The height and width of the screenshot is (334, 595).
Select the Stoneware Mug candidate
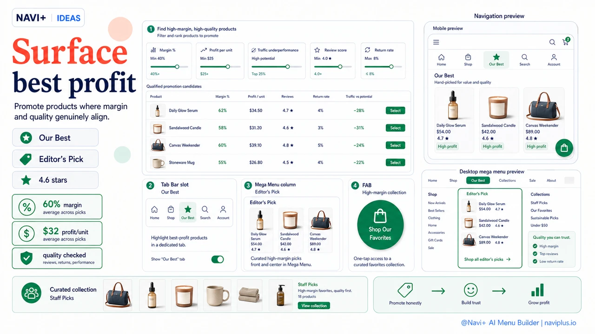pyautogui.click(x=395, y=162)
